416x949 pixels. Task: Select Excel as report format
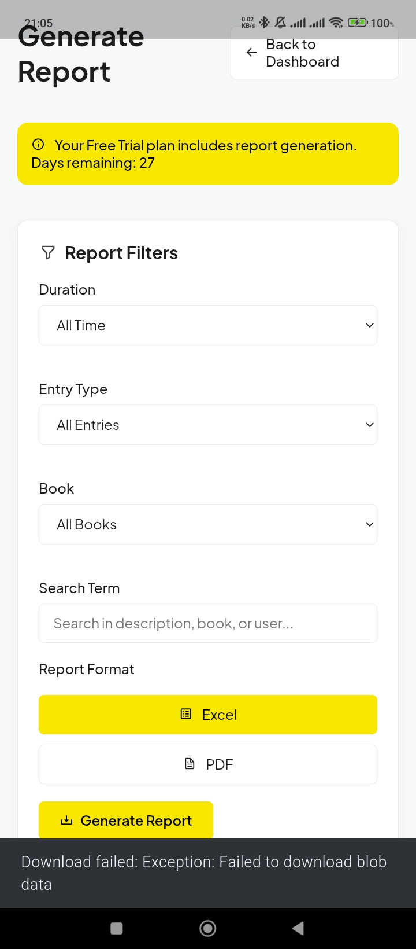(208, 715)
